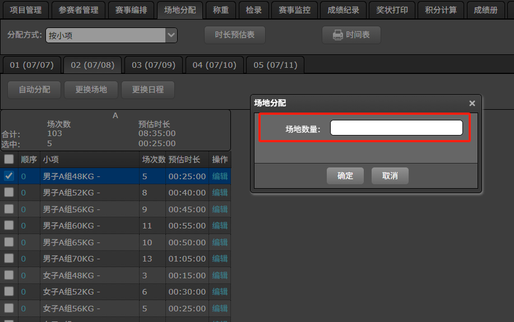Tick the checkbox for 女子A组48KG
This screenshot has width=514, height=322.
tap(9, 276)
